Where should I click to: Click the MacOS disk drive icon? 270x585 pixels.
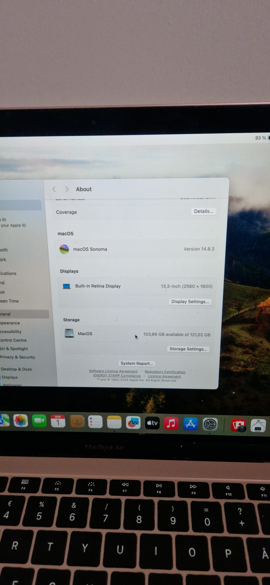[69, 333]
